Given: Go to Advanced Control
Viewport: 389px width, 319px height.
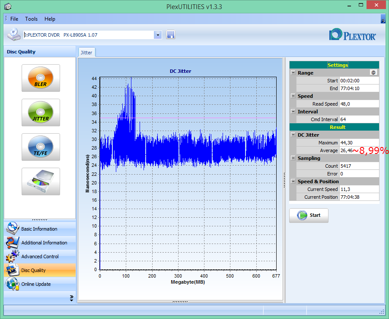Looking at the screenshot, I should (40, 256).
